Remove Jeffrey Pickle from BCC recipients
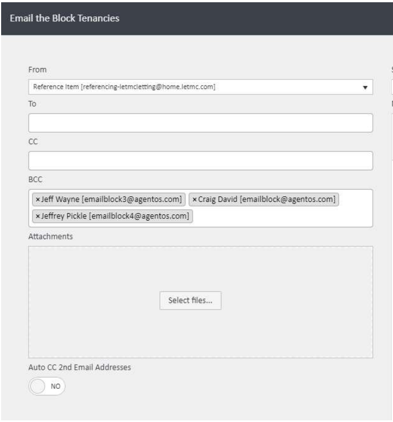The height and width of the screenshot is (422, 393). pos(37,217)
